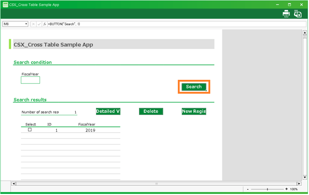Viewport: 309px width, 195px height.
Task: Click the zoom out minus icon
Action: click(248, 189)
